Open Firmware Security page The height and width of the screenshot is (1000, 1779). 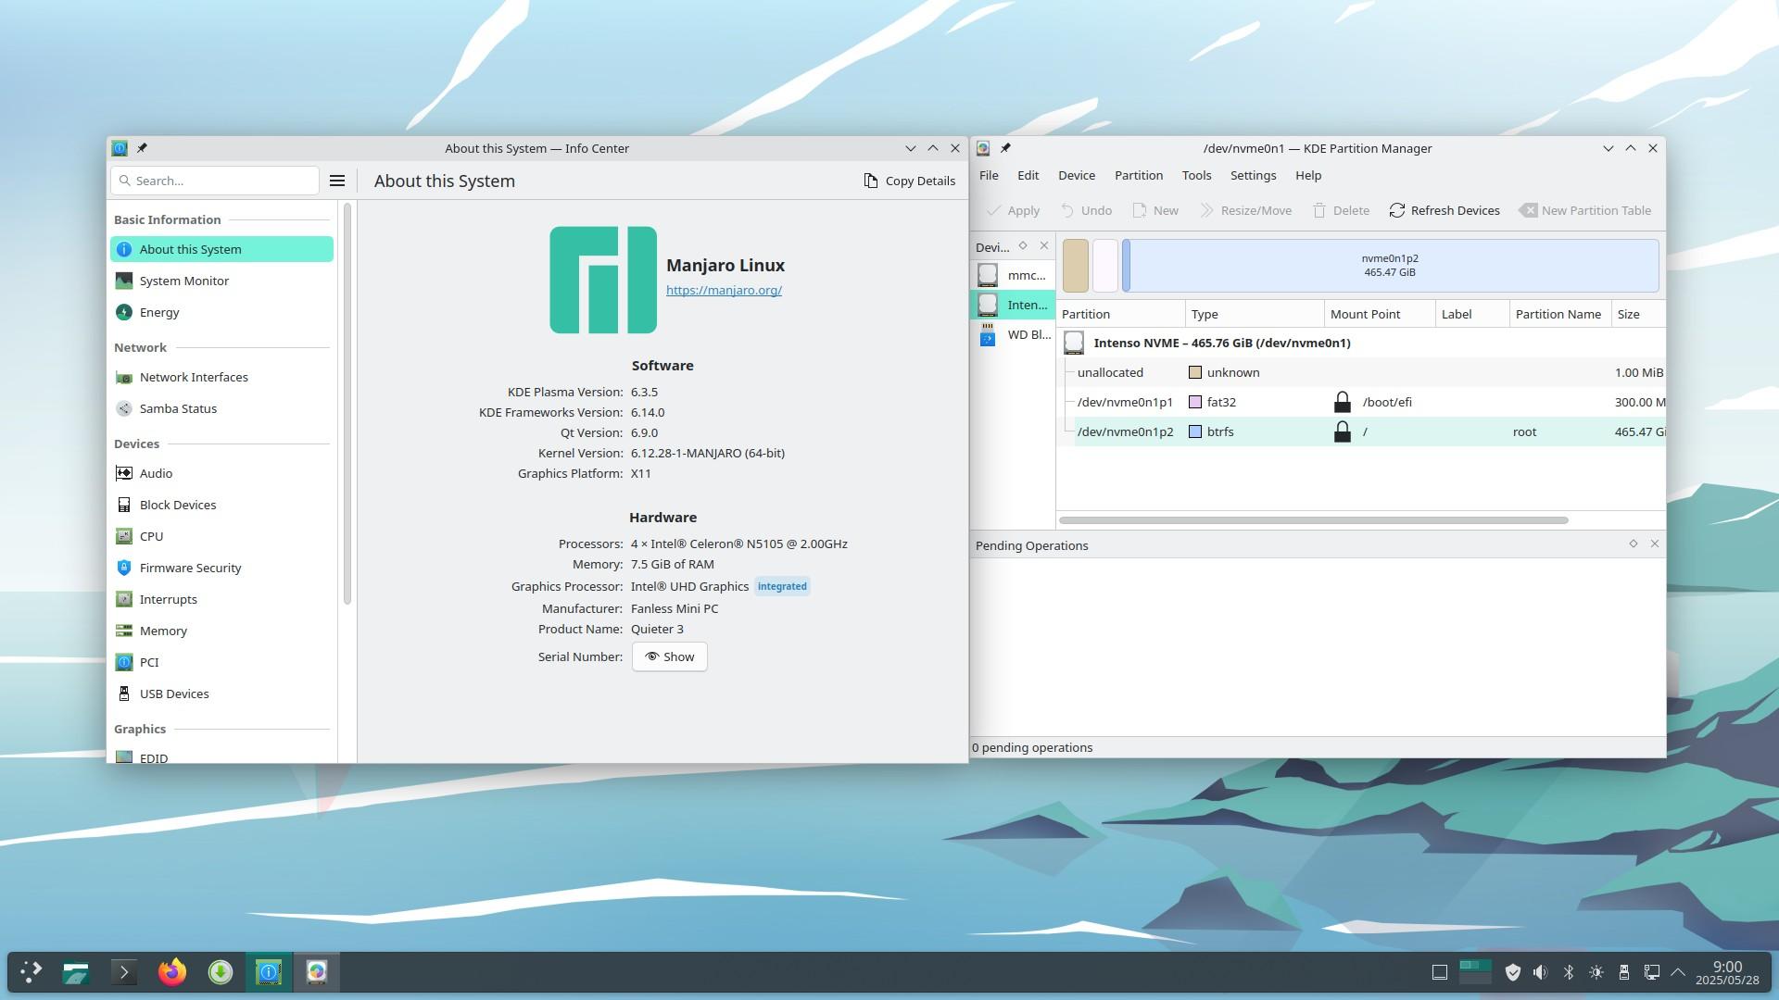(x=221, y=568)
